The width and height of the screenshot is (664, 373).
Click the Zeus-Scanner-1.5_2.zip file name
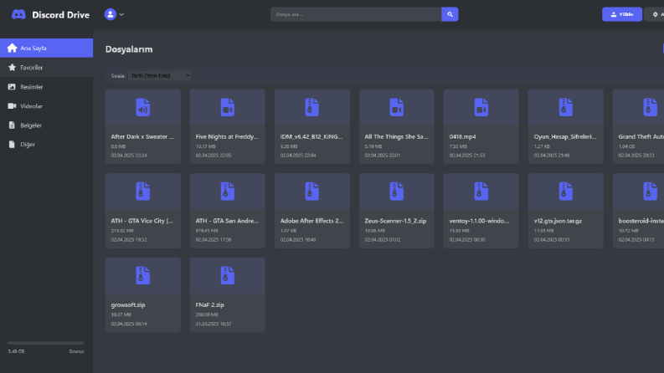click(x=395, y=221)
